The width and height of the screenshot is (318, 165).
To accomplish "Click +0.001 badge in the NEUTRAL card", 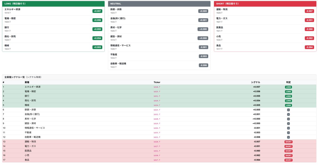I will (x=203, y=20).
